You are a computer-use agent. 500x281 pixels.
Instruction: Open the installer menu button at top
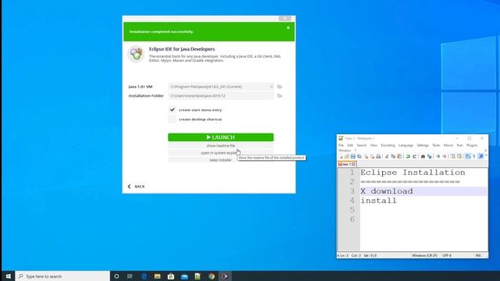[284, 19]
